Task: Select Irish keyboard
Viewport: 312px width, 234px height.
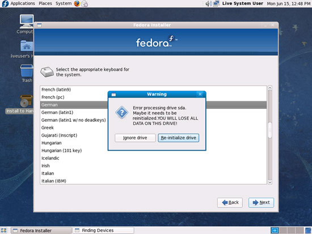Action: (x=153, y=166)
